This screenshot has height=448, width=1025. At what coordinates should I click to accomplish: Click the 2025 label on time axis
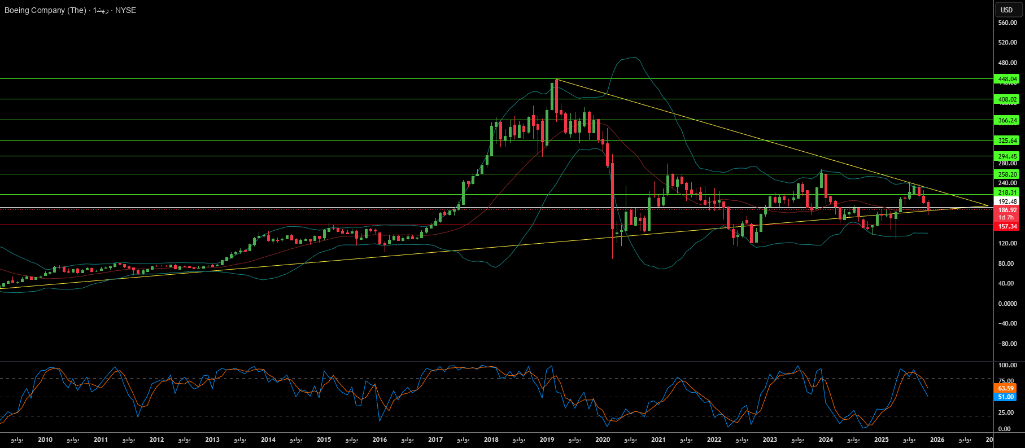tap(881, 440)
